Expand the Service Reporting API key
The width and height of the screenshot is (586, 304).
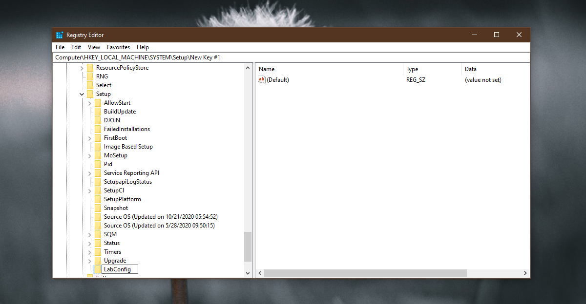click(x=90, y=173)
